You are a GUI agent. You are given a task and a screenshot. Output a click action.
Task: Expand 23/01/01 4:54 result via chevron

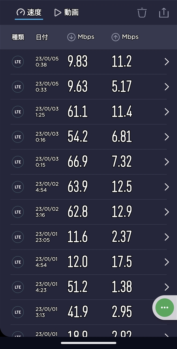[x=166, y=262]
